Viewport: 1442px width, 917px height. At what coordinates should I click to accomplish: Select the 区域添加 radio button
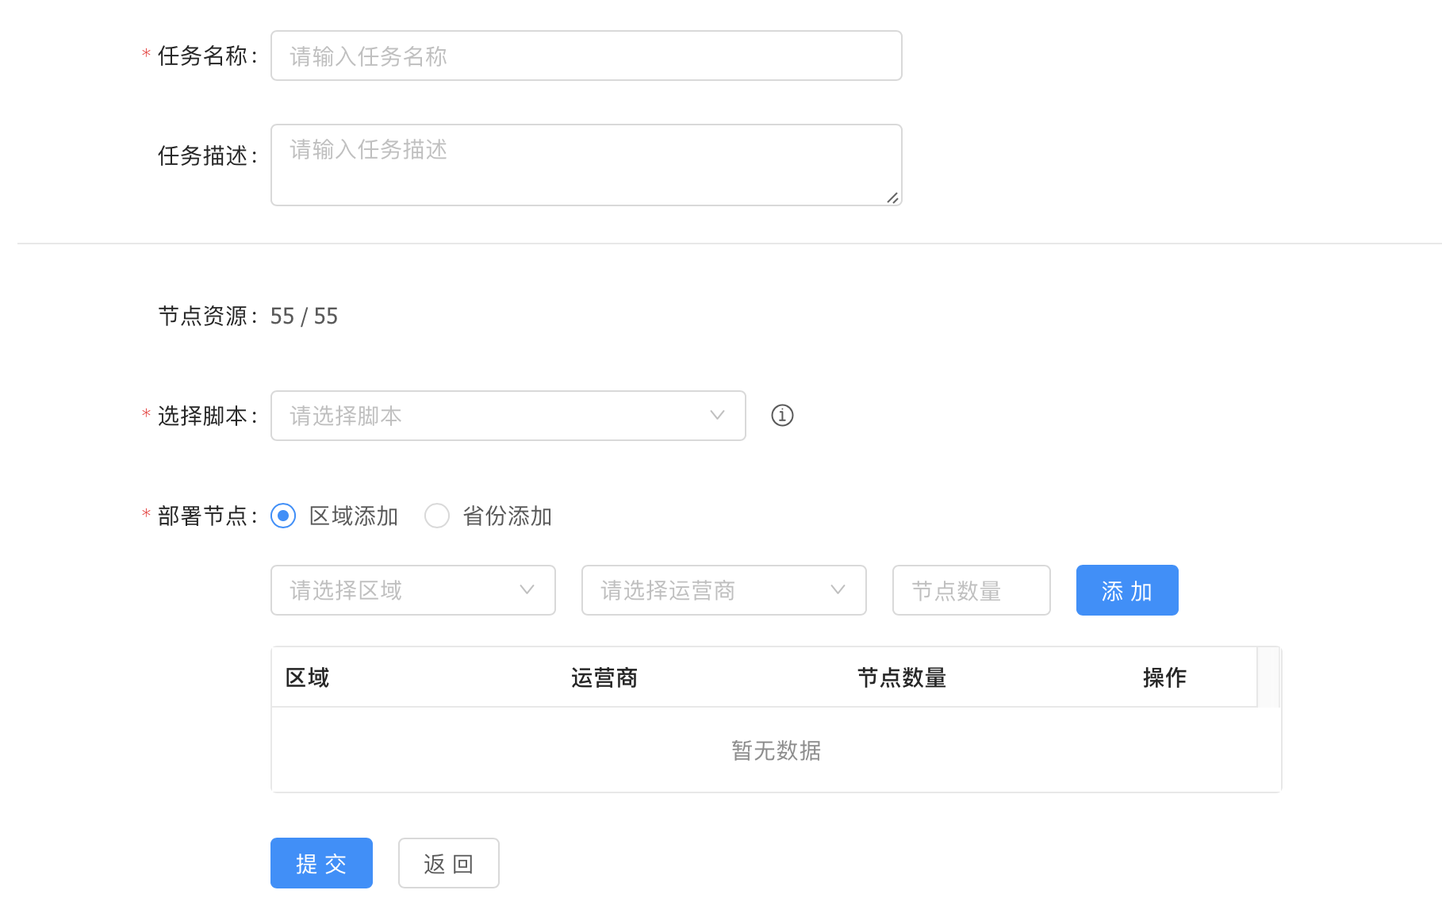tap(283, 516)
